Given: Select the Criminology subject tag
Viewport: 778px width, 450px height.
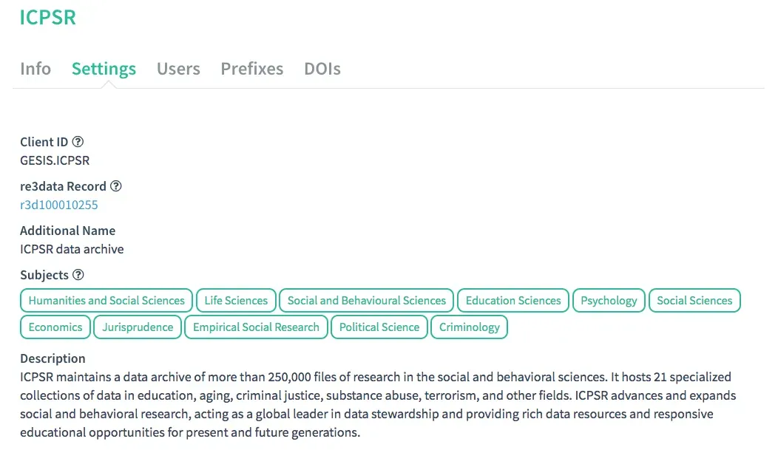Looking at the screenshot, I should 470,327.
